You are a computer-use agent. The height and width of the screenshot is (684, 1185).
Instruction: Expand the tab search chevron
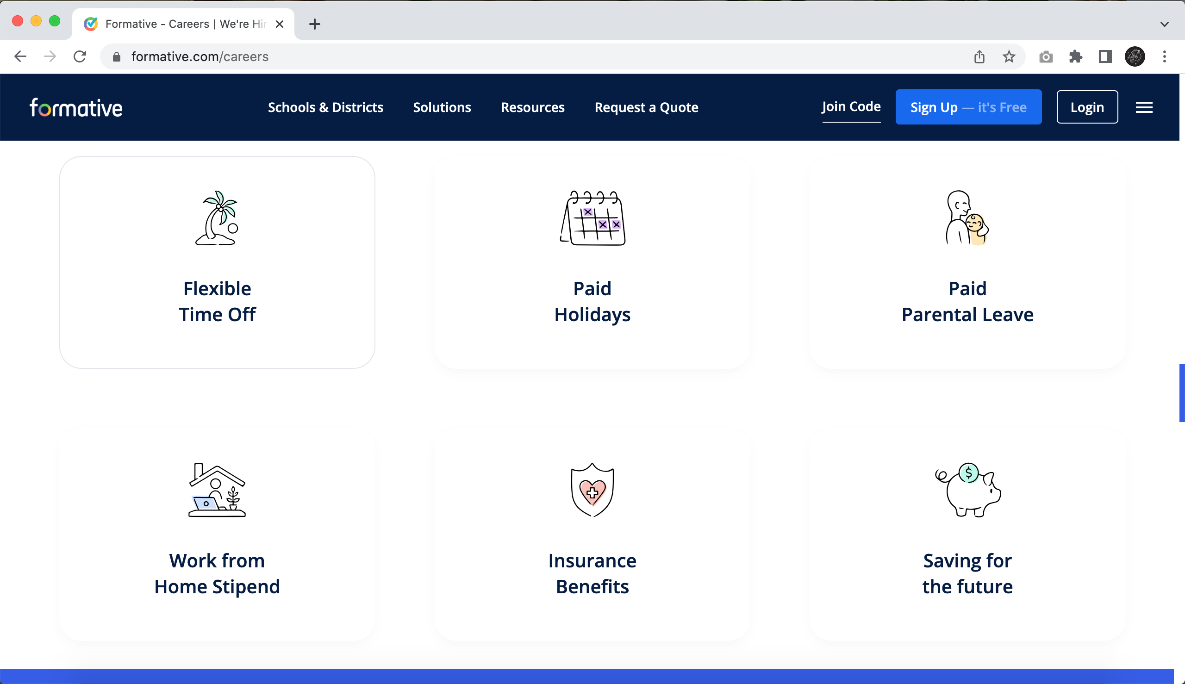(1164, 24)
